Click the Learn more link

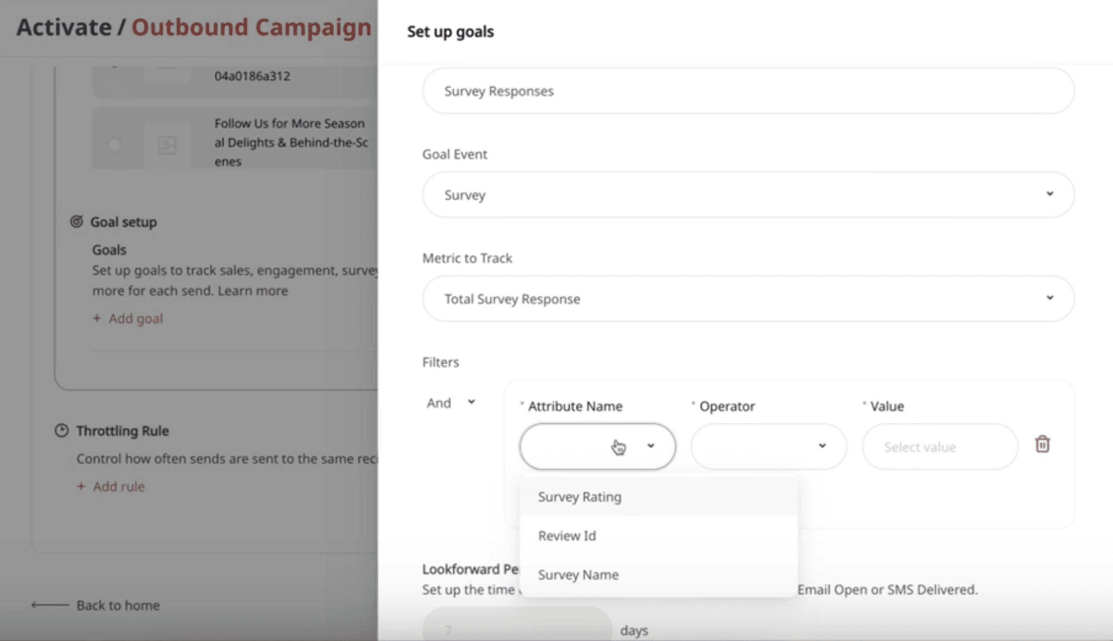(253, 290)
